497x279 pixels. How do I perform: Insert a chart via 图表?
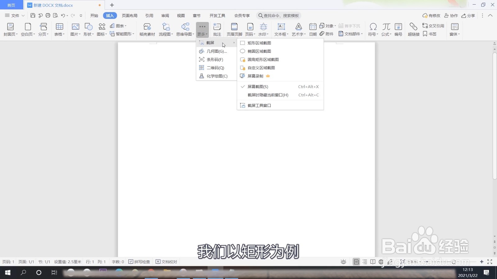coord(118,26)
